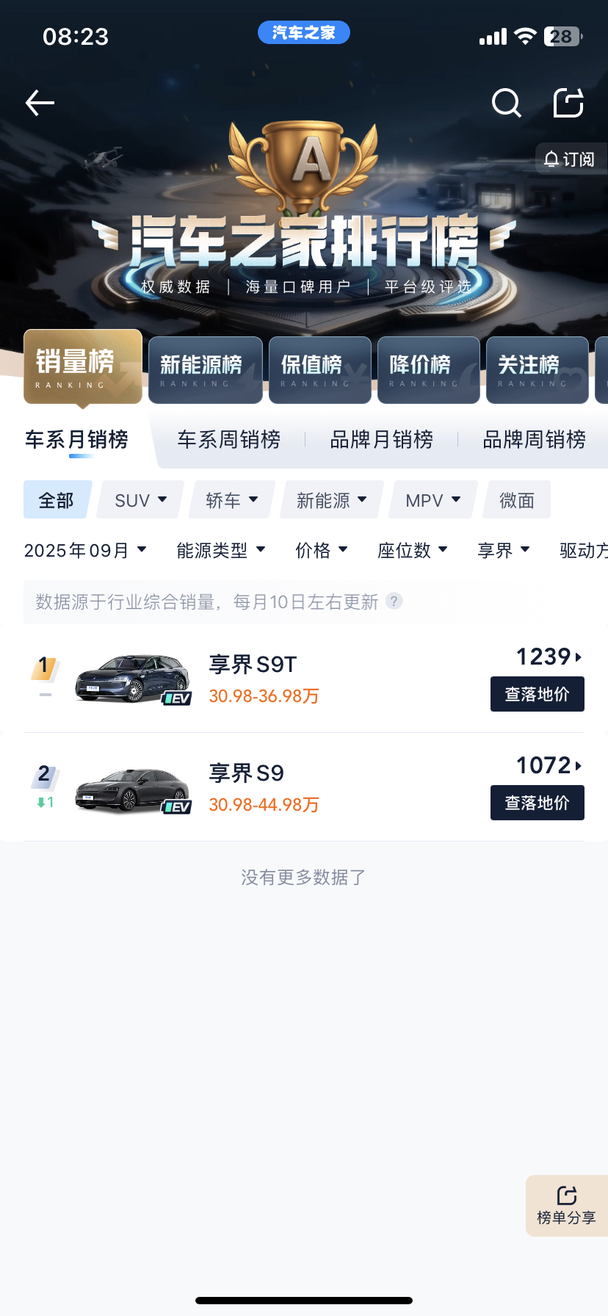
Task: Click the question mark help icon
Action: pos(394,601)
